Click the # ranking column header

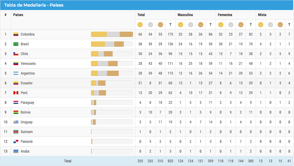[6, 15]
